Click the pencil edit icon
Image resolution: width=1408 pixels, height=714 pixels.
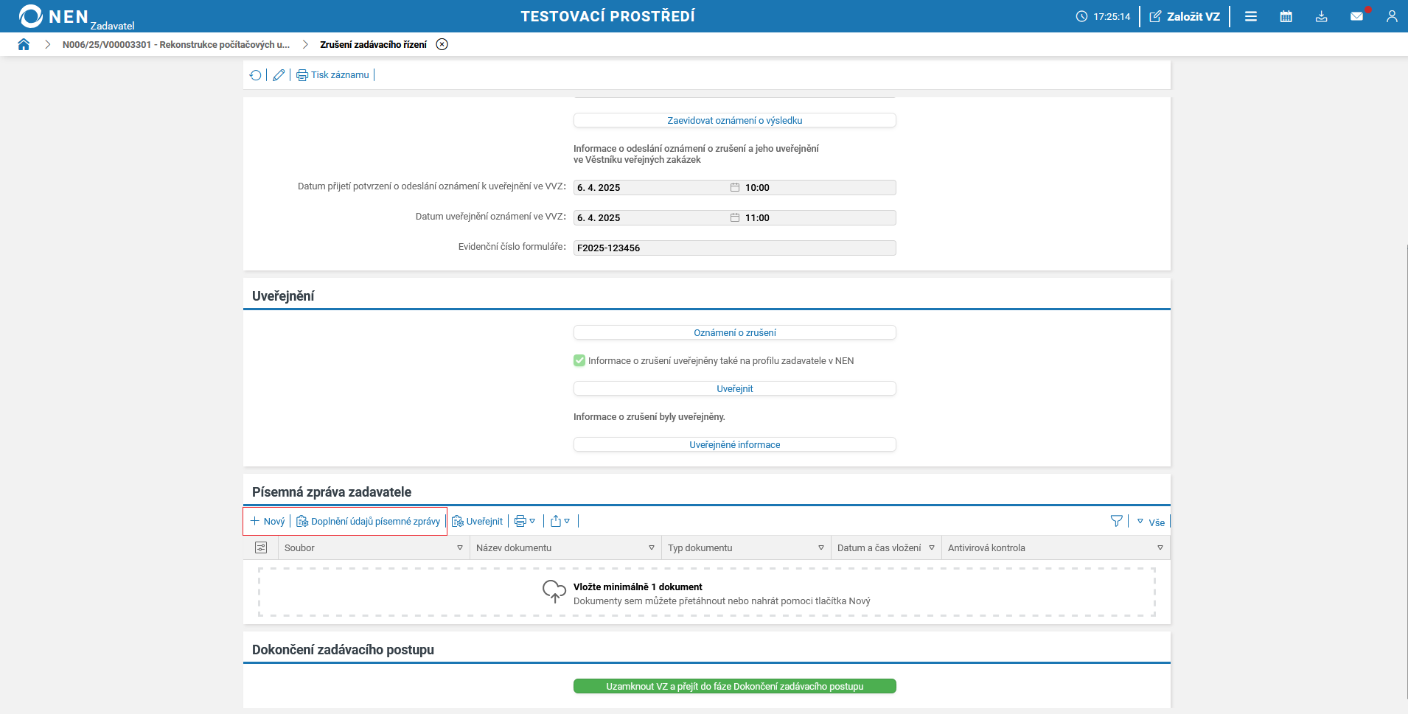(x=279, y=75)
